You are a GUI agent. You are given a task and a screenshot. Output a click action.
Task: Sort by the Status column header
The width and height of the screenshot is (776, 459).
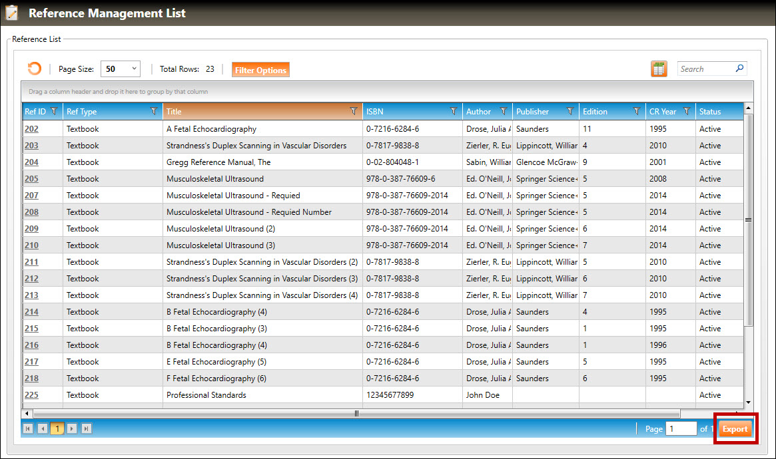click(711, 112)
